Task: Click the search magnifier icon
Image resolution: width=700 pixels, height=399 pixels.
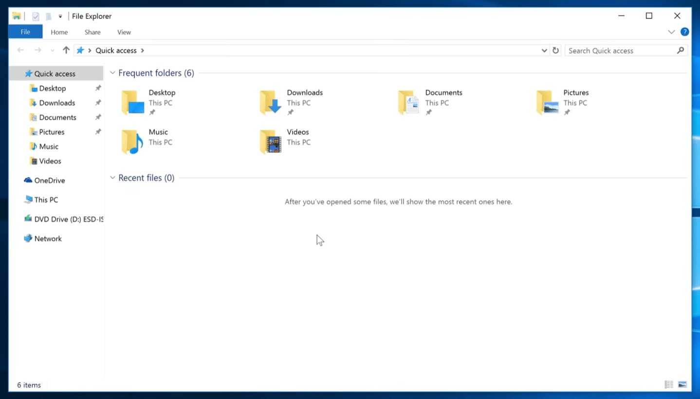Action: click(x=681, y=50)
